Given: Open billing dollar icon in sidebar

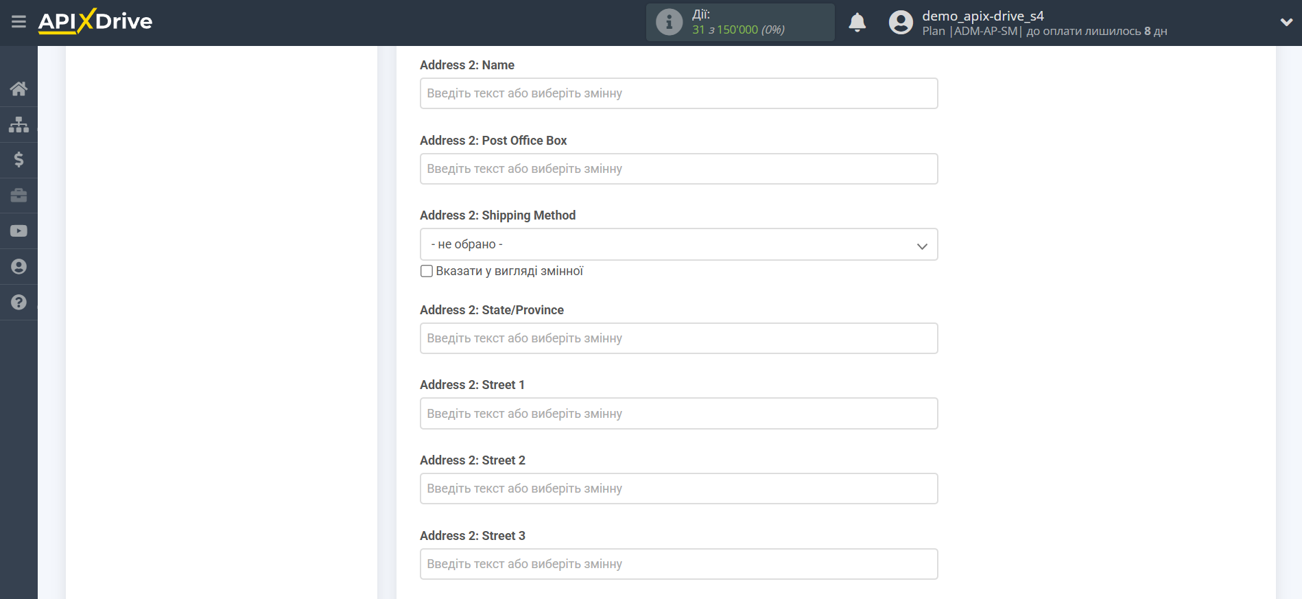Looking at the screenshot, I should pos(19,160).
